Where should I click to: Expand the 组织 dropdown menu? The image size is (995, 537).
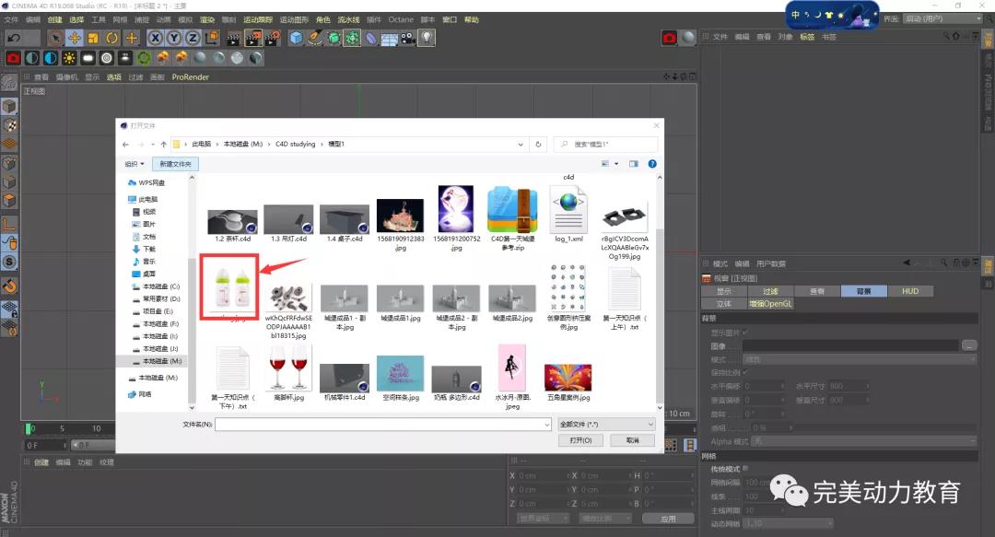(x=135, y=164)
